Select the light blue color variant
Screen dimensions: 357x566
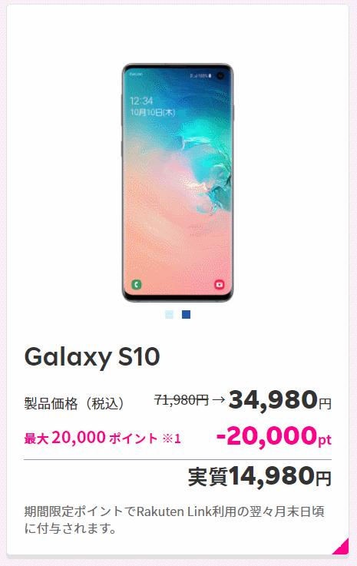coord(169,314)
